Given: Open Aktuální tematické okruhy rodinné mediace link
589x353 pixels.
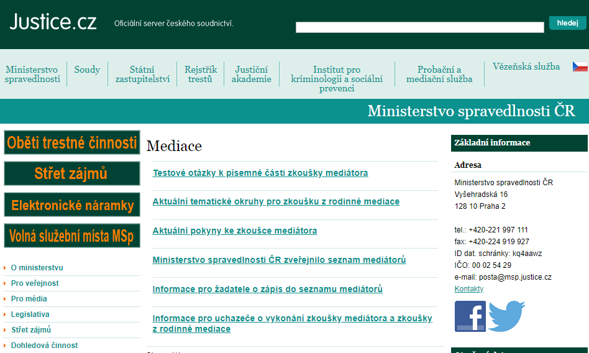Looking at the screenshot, I should 276,201.
